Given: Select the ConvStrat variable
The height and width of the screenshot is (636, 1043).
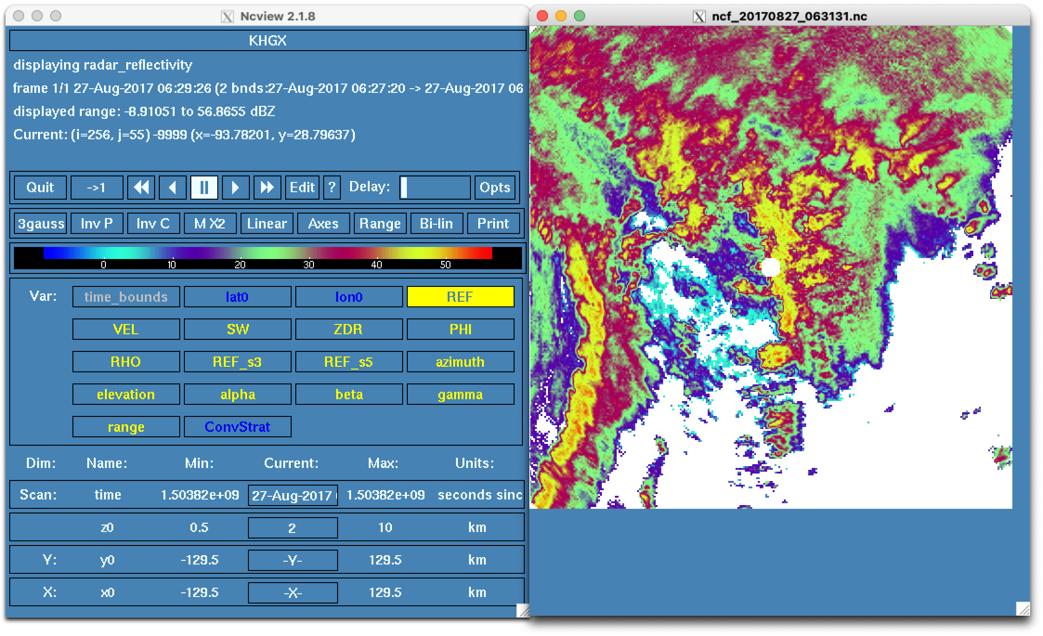Looking at the screenshot, I should [237, 427].
